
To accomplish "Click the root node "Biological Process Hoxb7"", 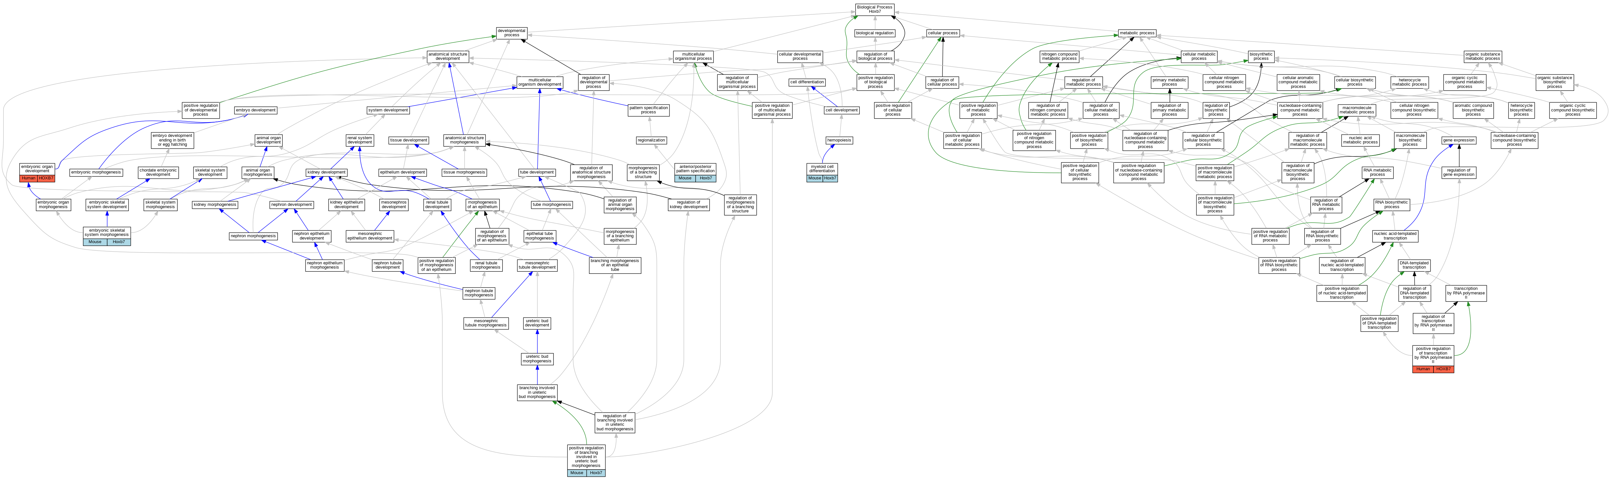I will coord(874,9).
